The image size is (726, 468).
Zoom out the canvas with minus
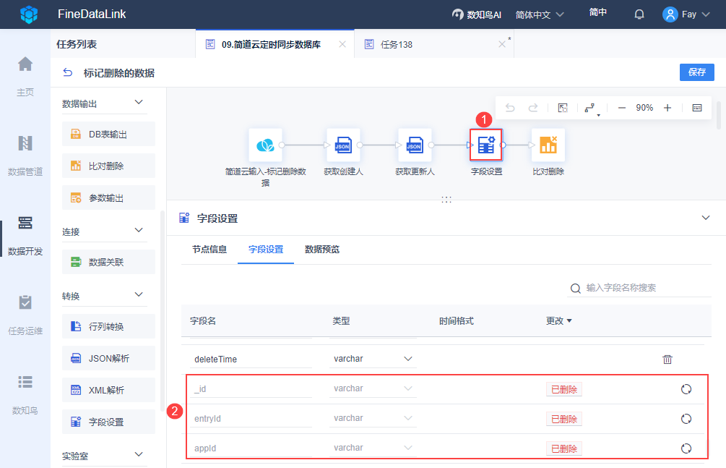(622, 108)
